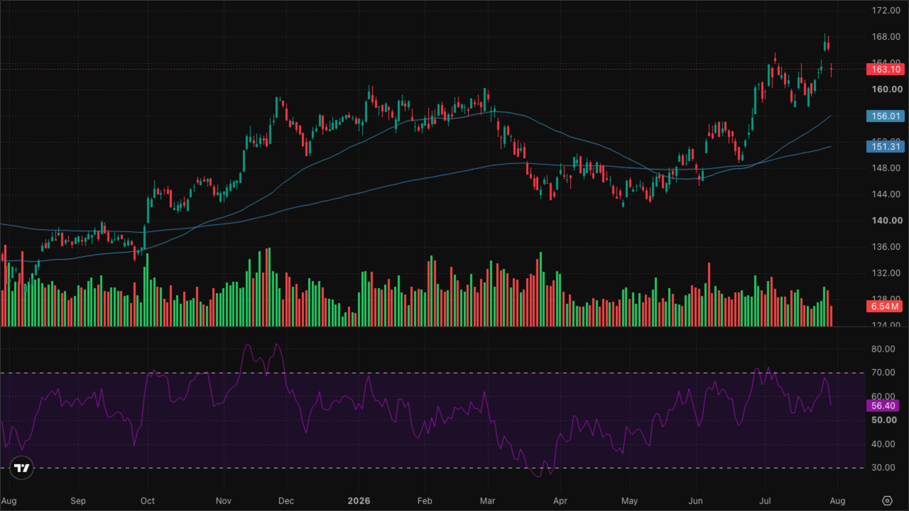This screenshot has width=909, height=511.
Task: Click the 80.00 RSI scale value
Action: pyautogui.click(x=883, y=349)
